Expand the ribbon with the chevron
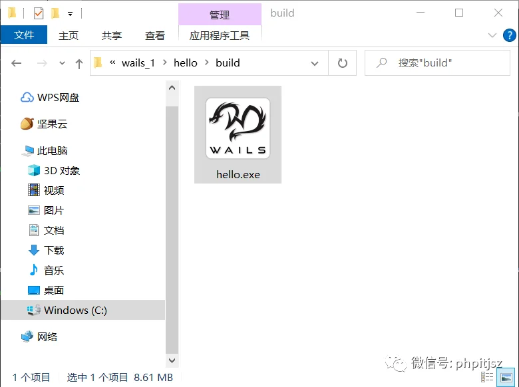 coord(492,35)
